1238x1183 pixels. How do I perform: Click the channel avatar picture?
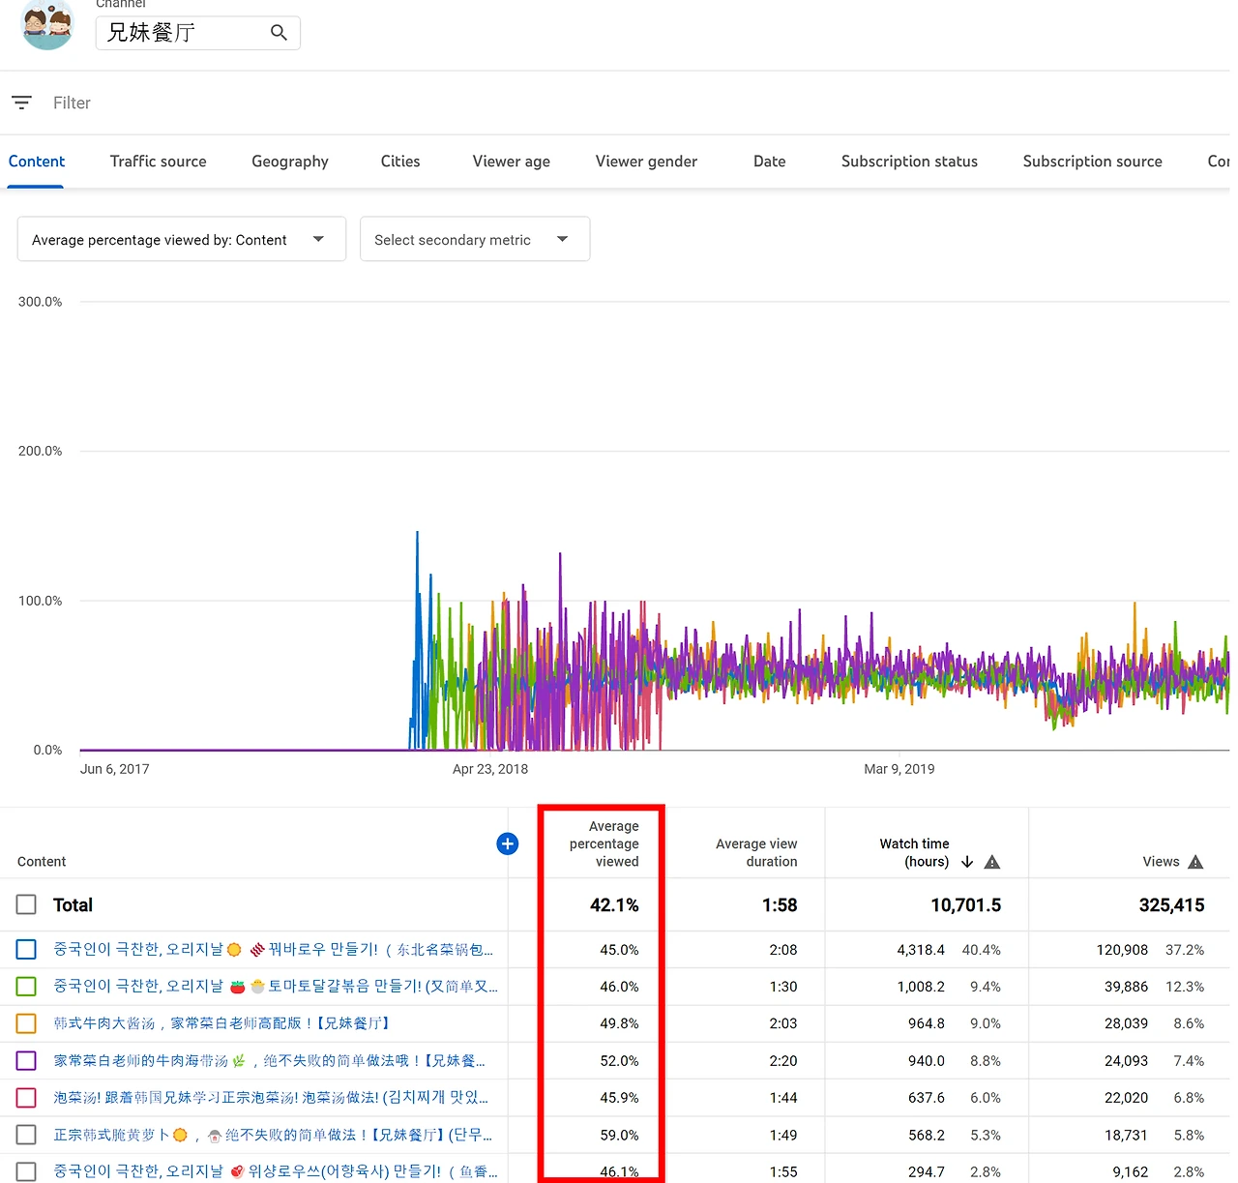[x=47, y=25]
